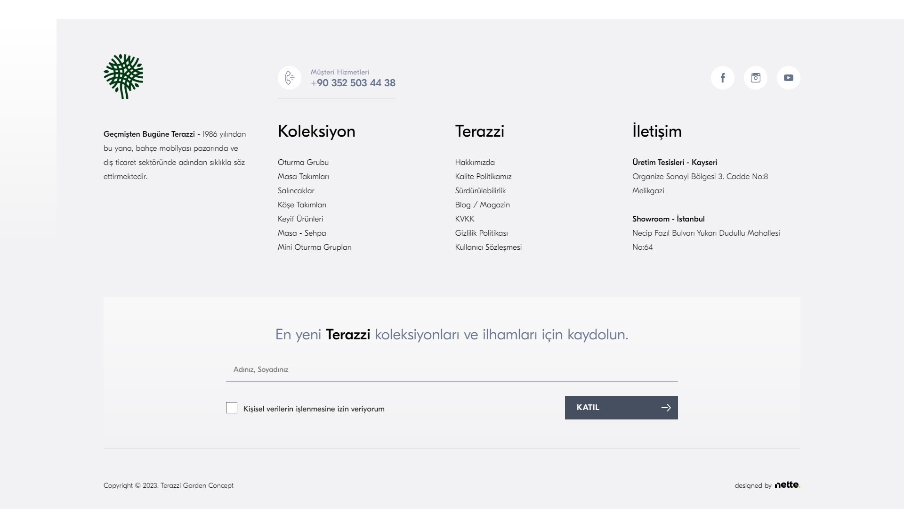The height and width of the screenshot is (509, 904).
Task: Click the Kişisel verilerin işlenmesine consent label
Action: (314, 409)
